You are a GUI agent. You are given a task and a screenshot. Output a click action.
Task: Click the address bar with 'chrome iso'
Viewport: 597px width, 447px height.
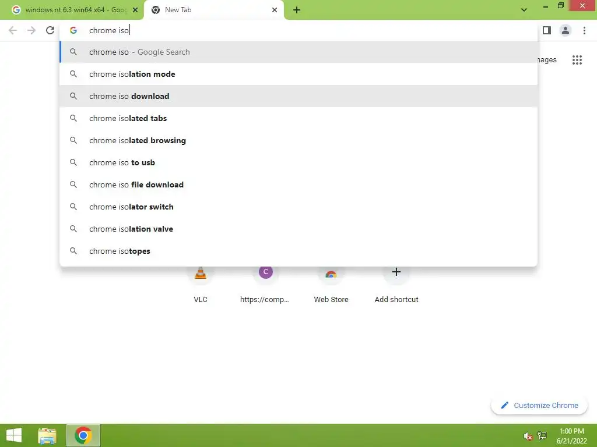click(x=298, y=30)
